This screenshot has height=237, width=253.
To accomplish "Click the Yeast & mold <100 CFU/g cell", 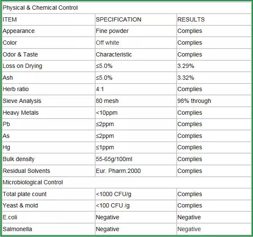I will pyautogui.click(x=113, y=205).
